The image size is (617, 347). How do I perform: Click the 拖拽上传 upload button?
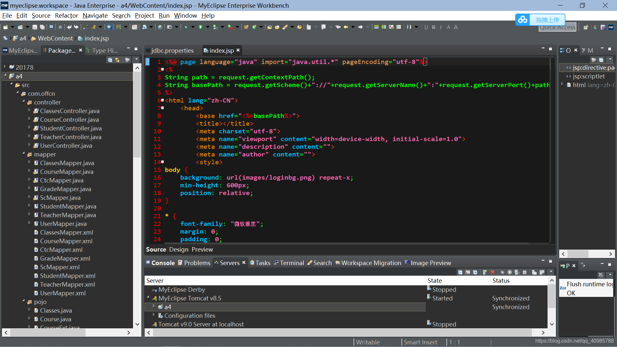point(547,20)
